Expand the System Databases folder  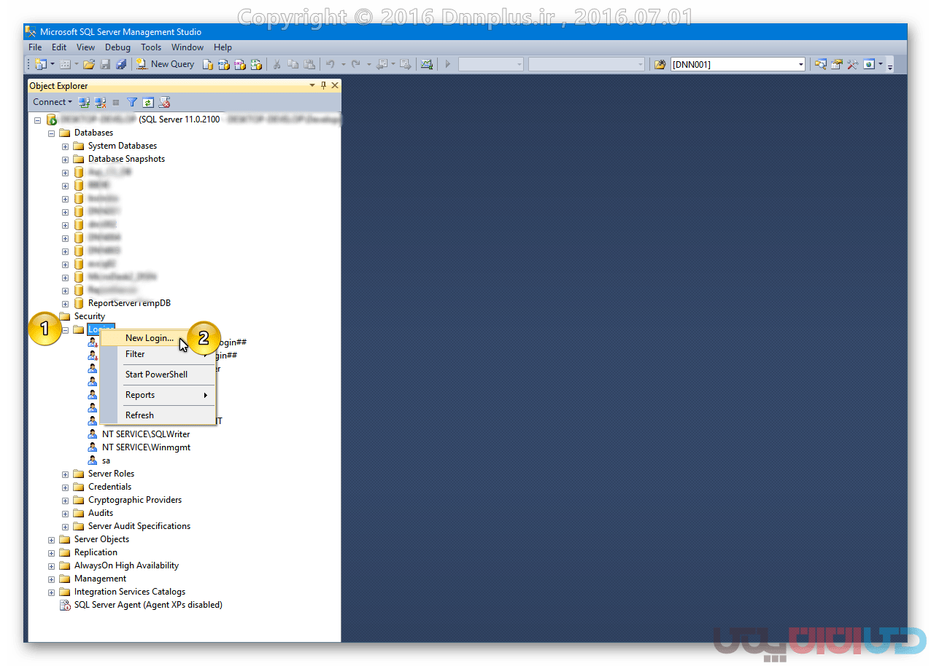coord(66,146)
